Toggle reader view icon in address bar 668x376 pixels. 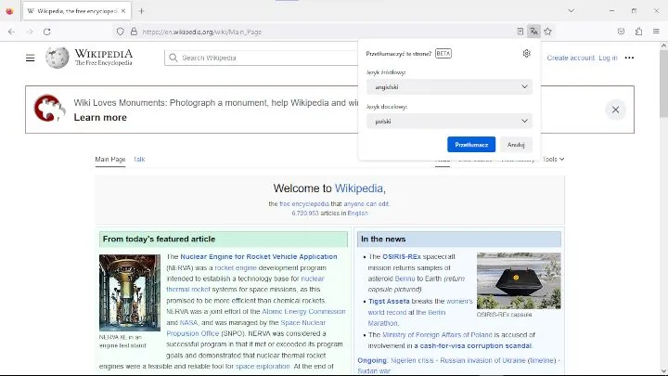(520, 32)
